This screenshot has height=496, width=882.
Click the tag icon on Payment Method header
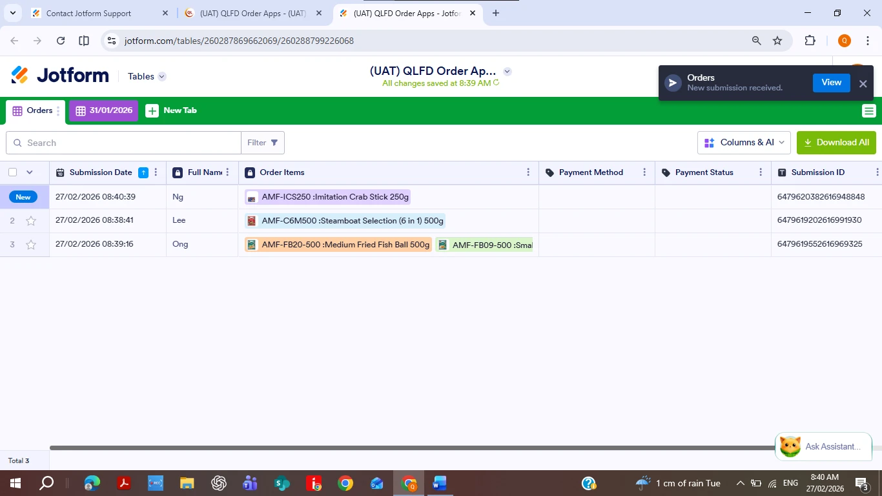(x=549, y=172)
